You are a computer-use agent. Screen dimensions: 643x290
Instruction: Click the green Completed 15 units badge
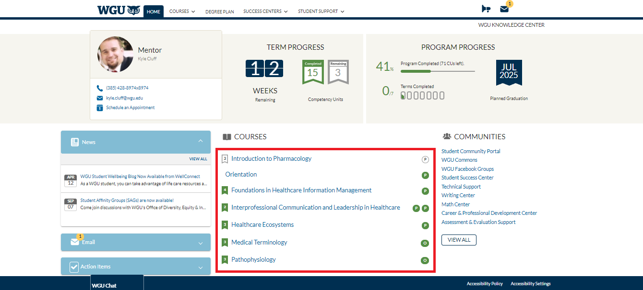click(x=313, y=72)
